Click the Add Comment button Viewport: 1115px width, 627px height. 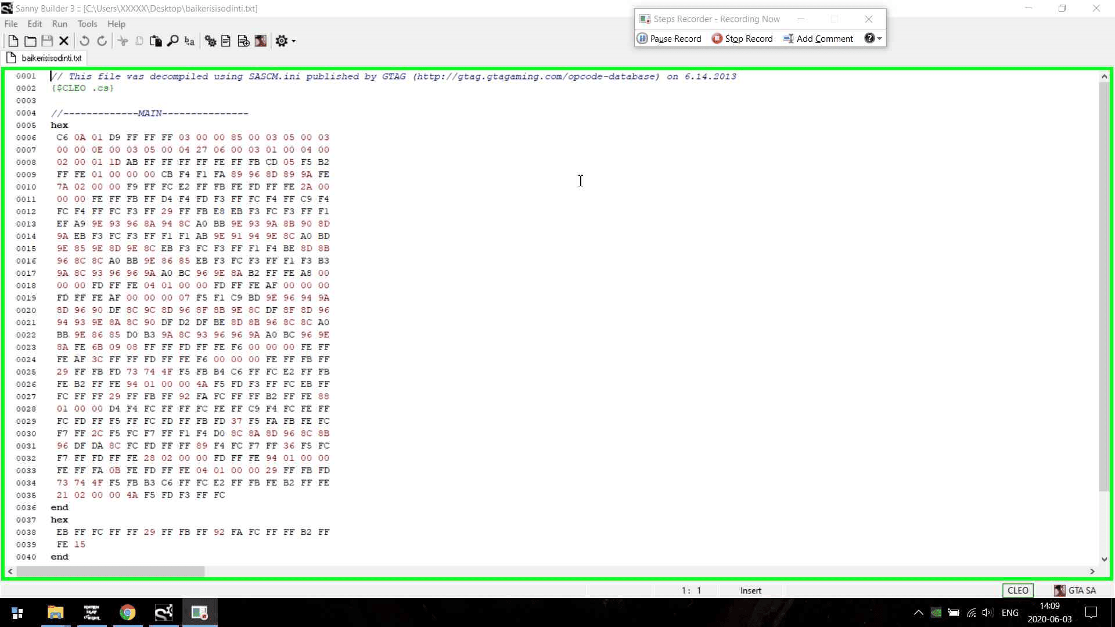[818, 39]
